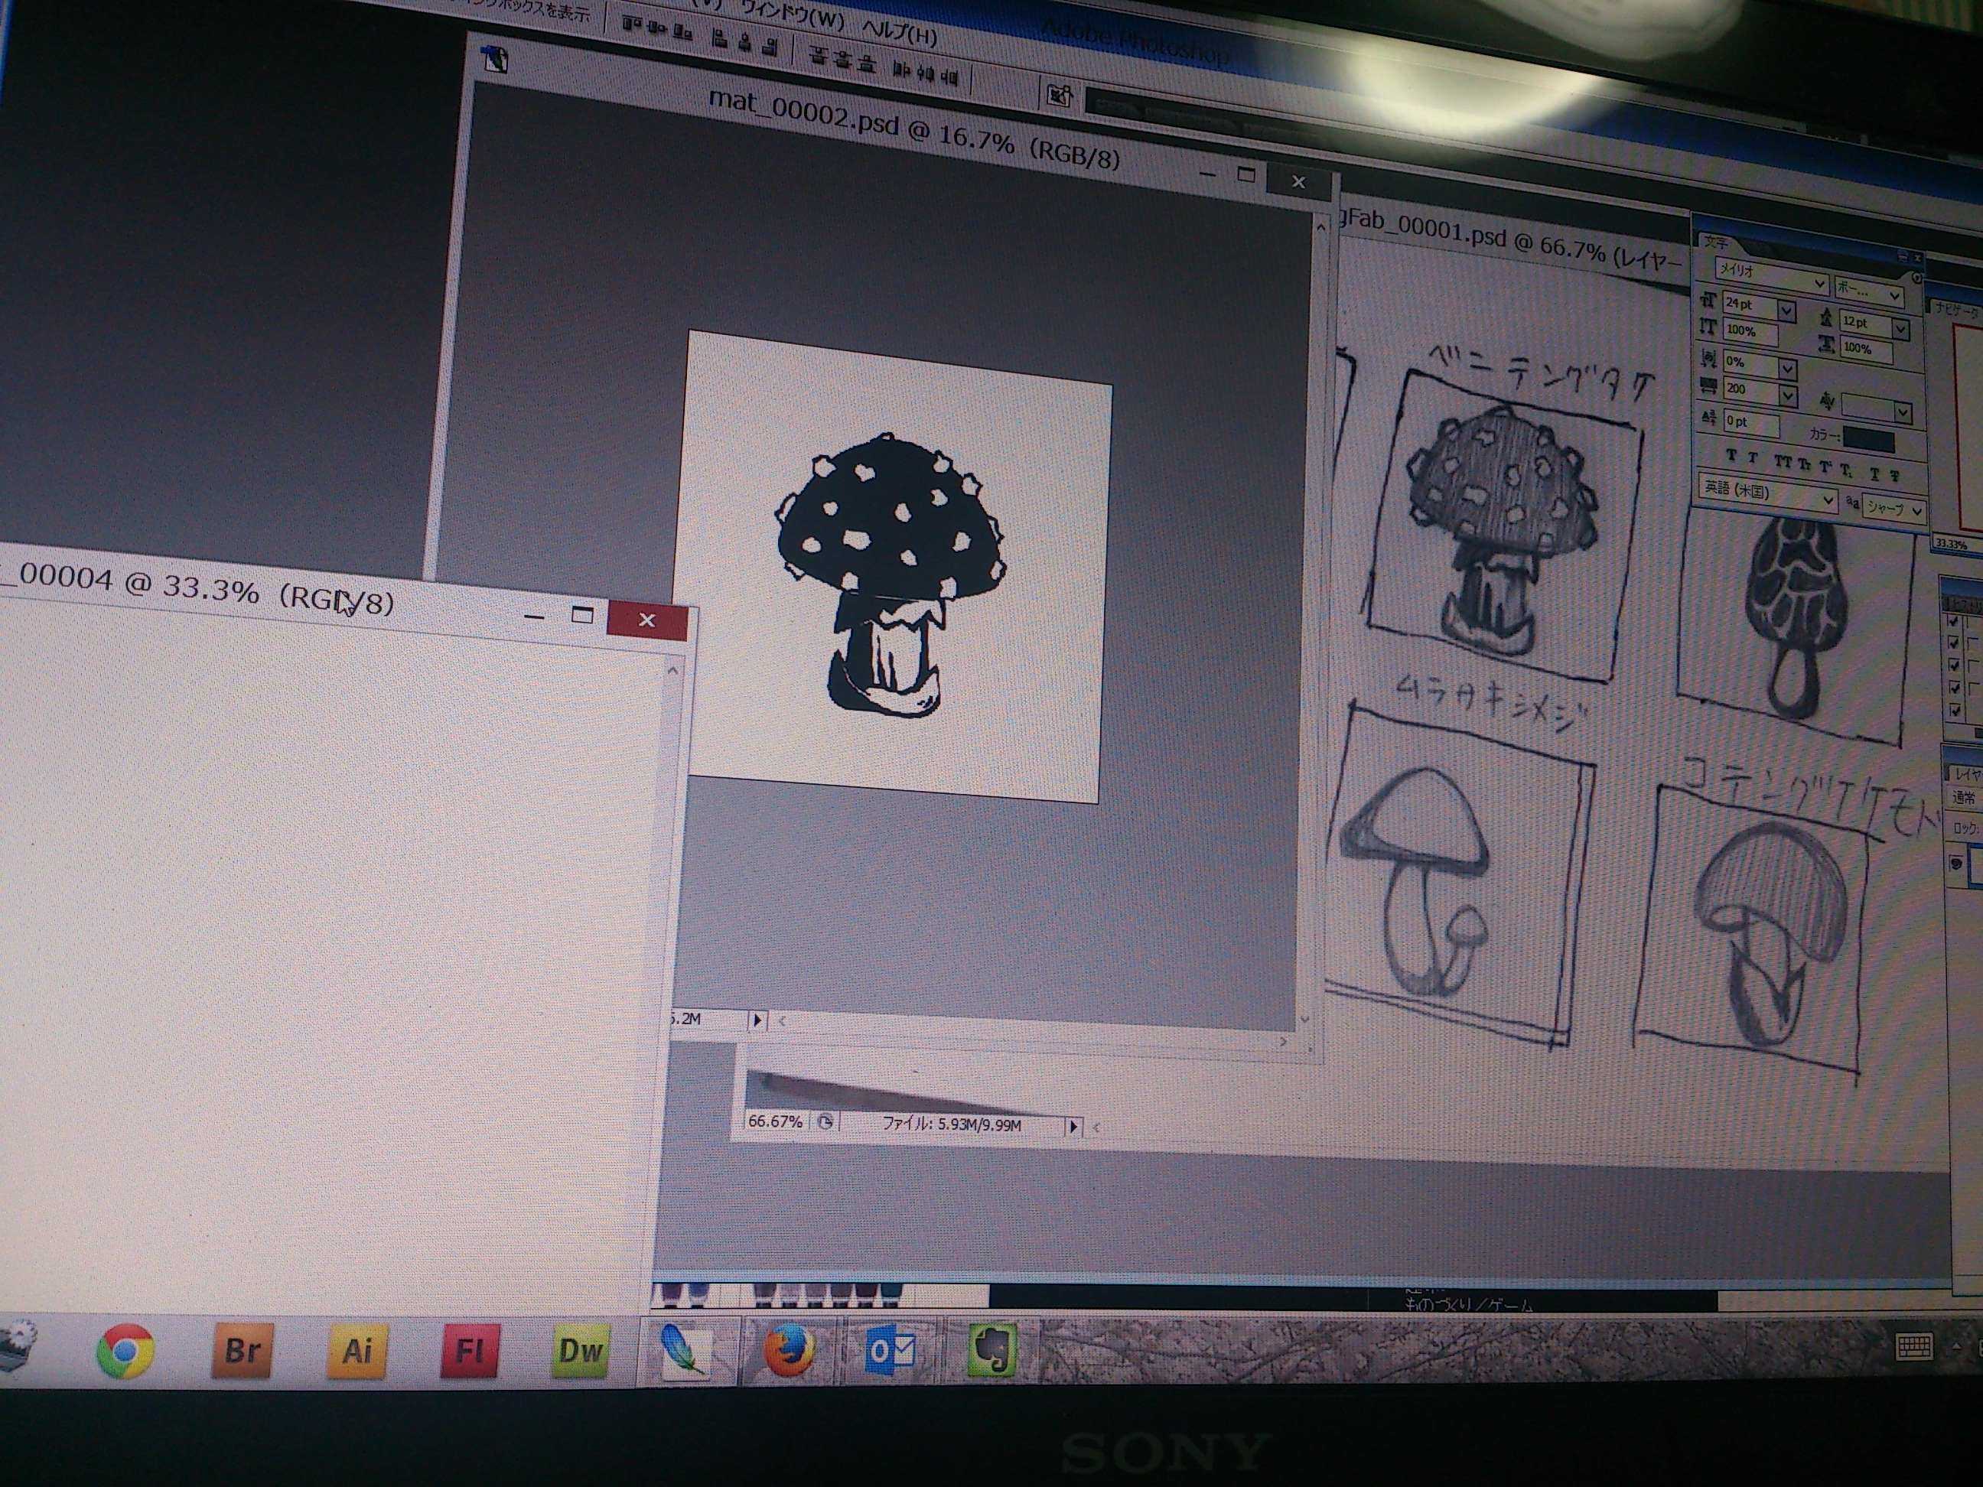Click the Evernote taskbar icon
The height and width of the screenshot is (1487, 1983).
991,1350
